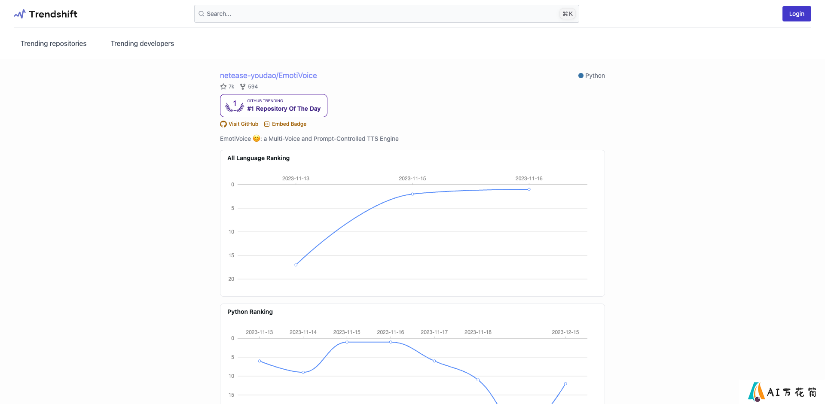Image resolution: width=825 pixels, height=404 pixels.
Task: Click the GitHub octocat icon
Action: 223,124
